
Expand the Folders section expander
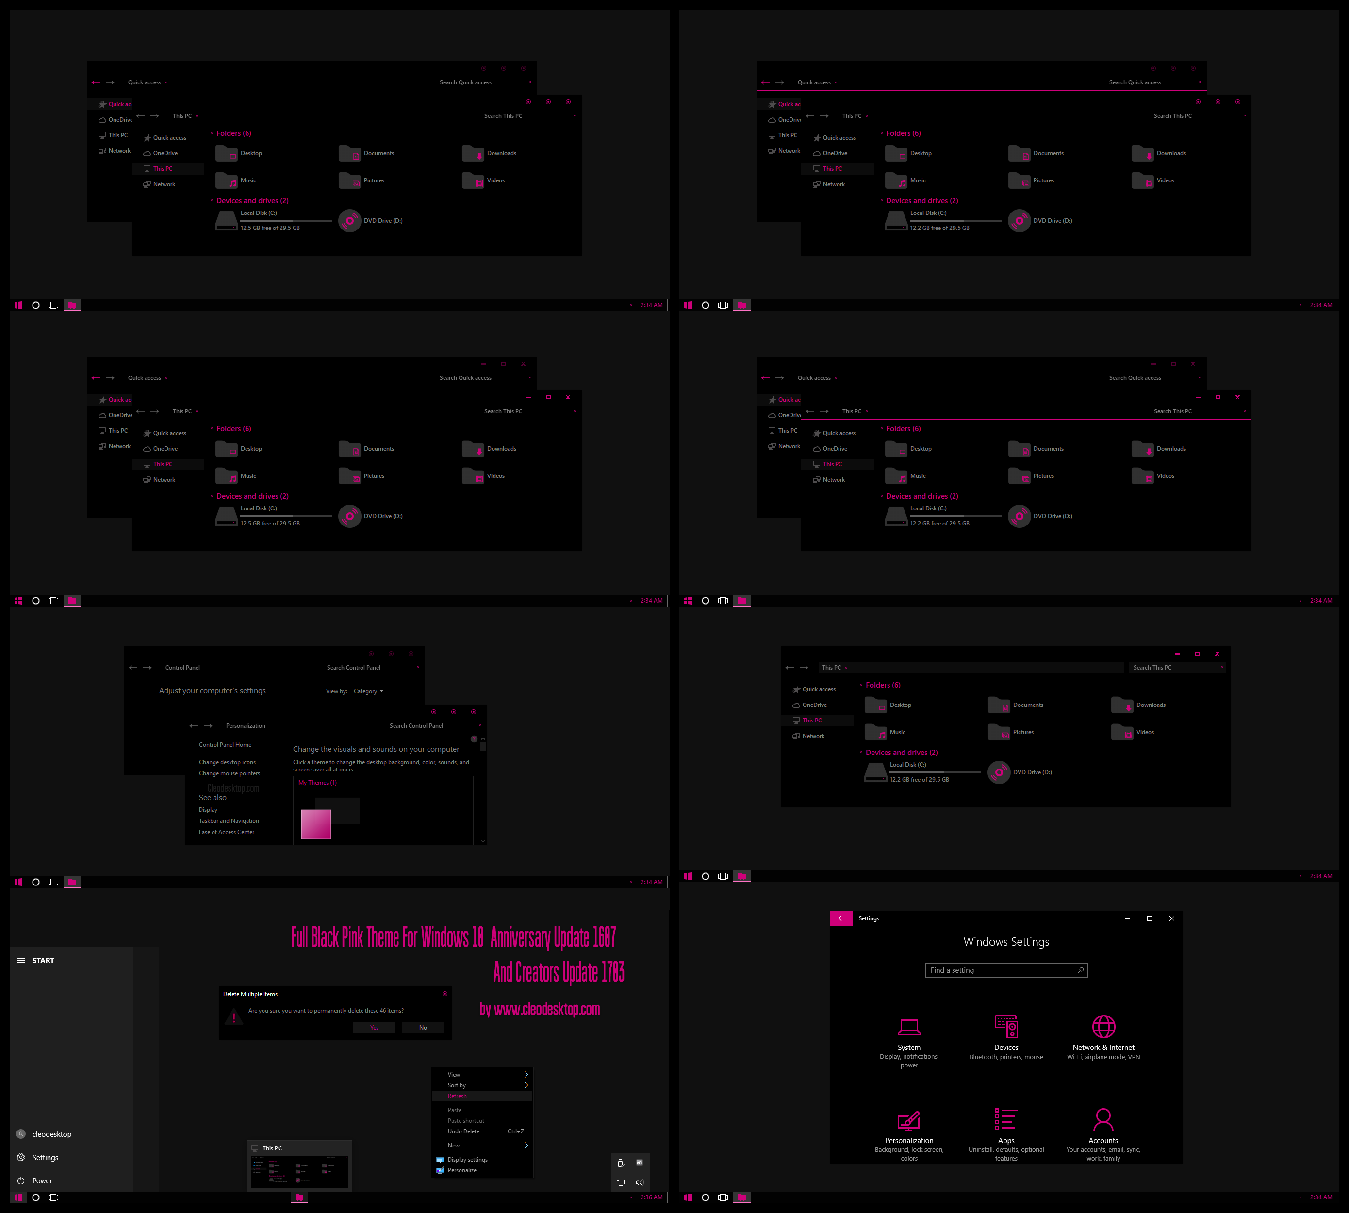pyautogui.click(x=861, y=685)
